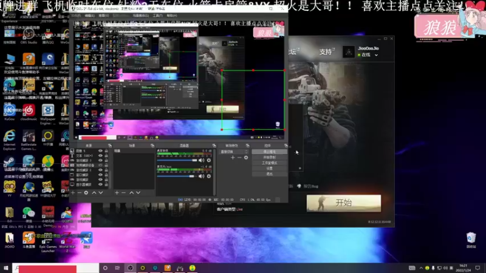Image resolution: width=486 pixels, height=273 pixels.
Task: Mute the microphone/Aux speaker icon
Action: (201, 176)
